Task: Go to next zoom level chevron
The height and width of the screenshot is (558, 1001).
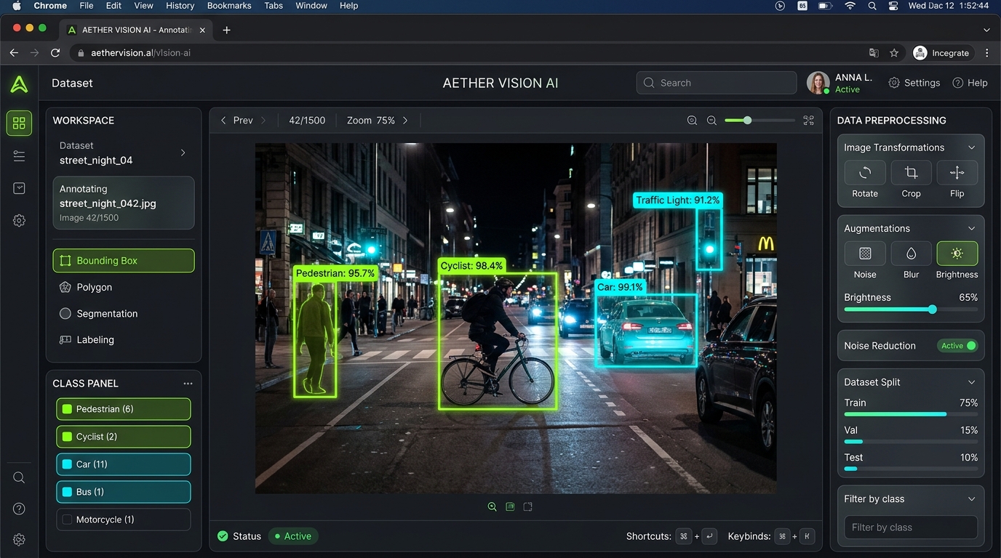Action: pos(405,121)
